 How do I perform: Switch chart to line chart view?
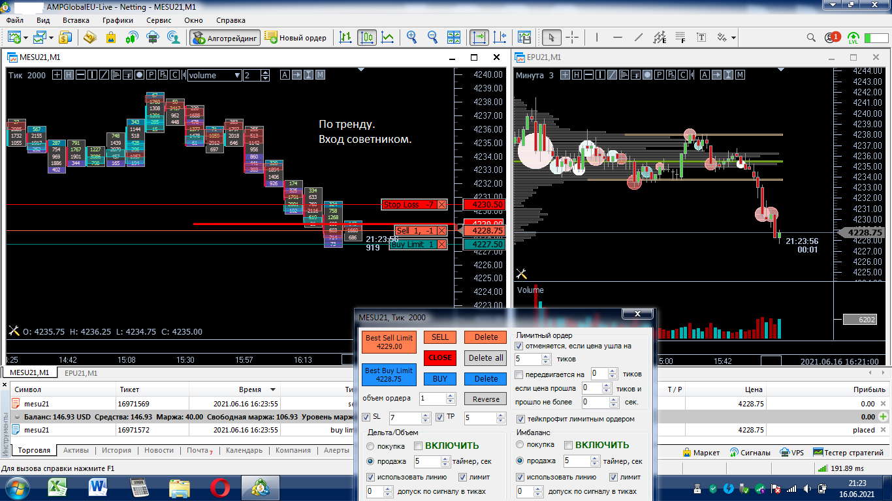point(388,38)
